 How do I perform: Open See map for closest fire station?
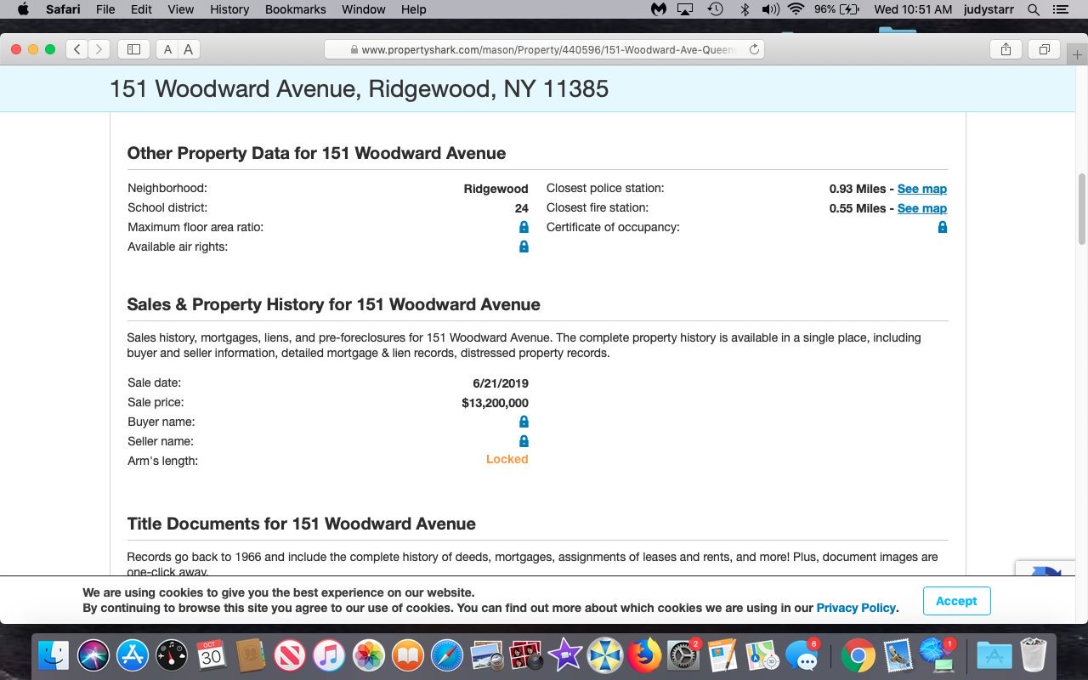[921, 208]
